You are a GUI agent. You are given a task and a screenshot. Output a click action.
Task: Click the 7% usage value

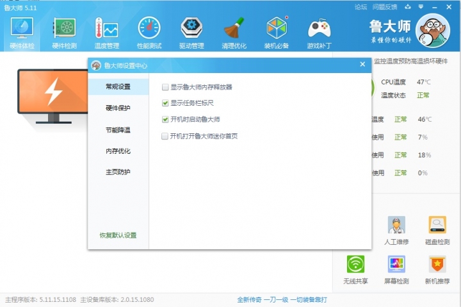(423, 137)
